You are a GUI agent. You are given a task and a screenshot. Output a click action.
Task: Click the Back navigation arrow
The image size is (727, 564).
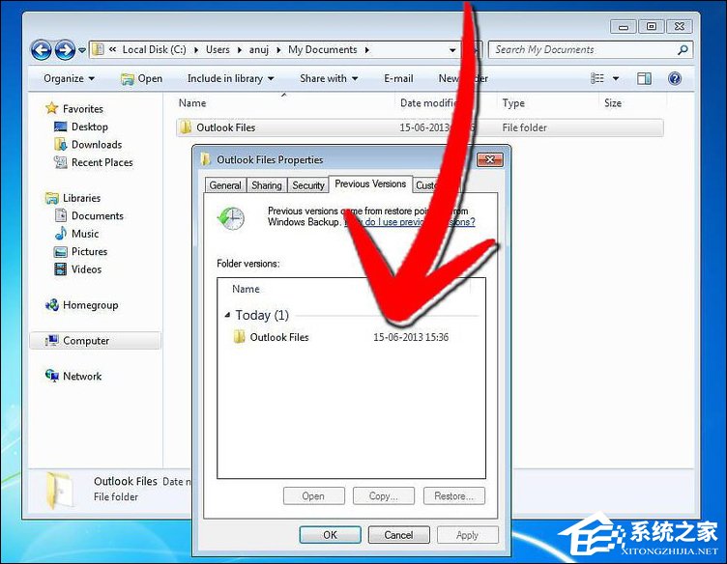41,50
